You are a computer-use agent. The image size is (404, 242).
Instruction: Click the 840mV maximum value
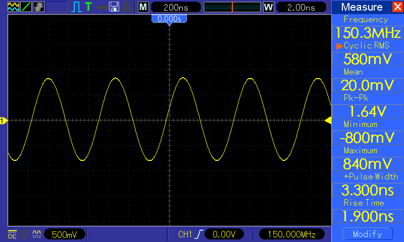368,164
